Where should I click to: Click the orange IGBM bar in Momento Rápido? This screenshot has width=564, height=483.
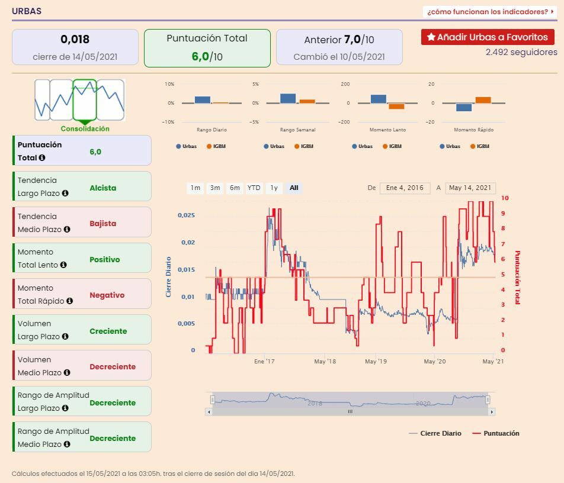click(x=483, y=100)
